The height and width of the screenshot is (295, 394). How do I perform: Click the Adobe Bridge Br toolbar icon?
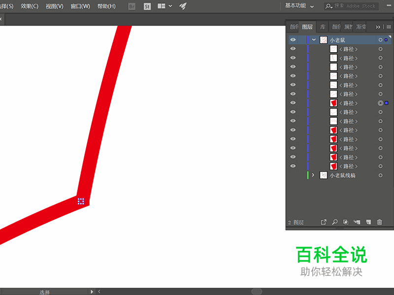point(132,6)
